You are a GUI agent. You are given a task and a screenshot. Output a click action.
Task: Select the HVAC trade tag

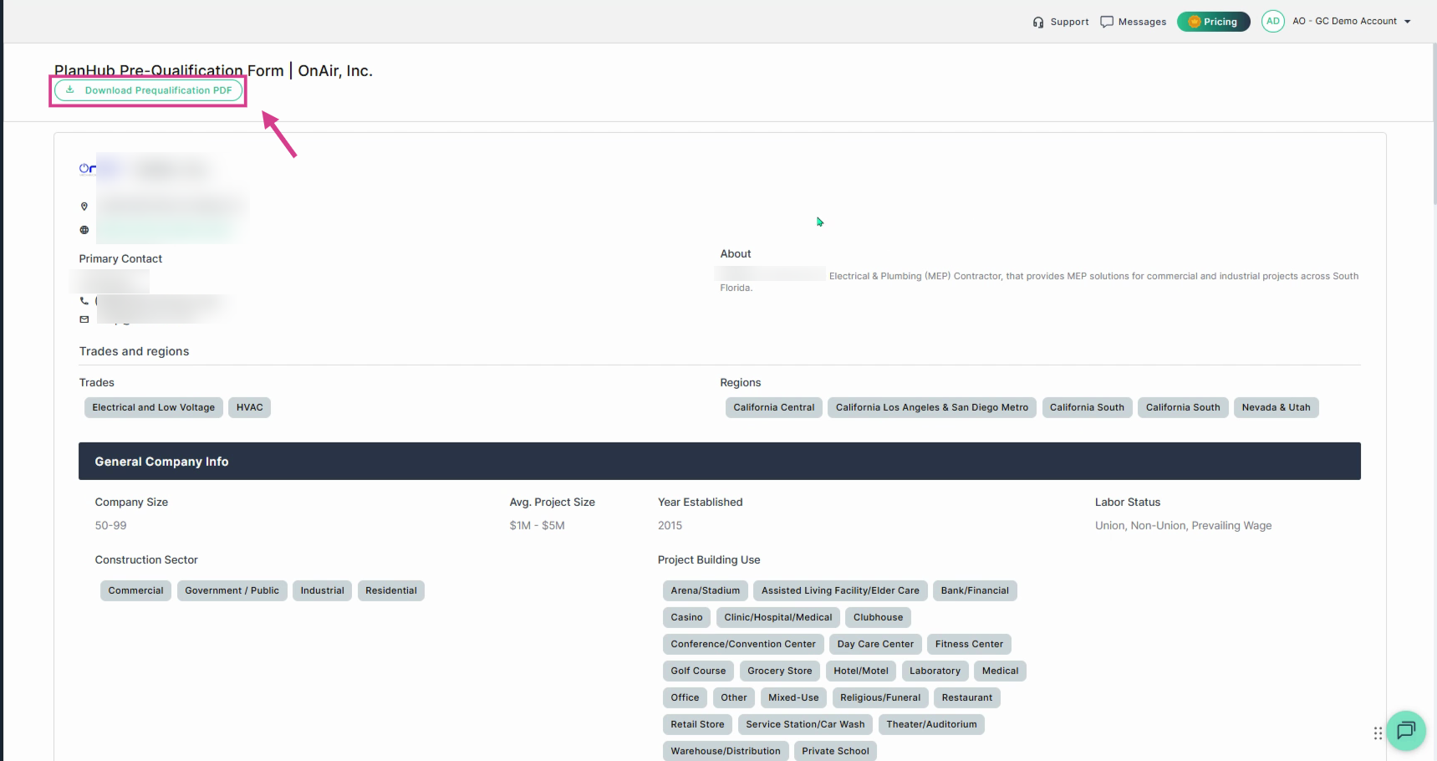tap(249, 407)
